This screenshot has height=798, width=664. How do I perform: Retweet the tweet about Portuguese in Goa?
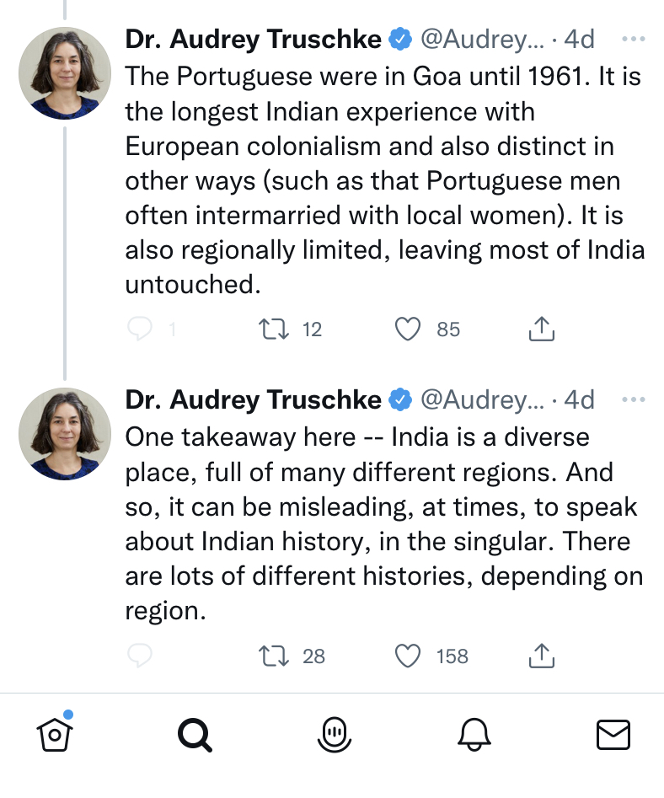tap(273, 329)
